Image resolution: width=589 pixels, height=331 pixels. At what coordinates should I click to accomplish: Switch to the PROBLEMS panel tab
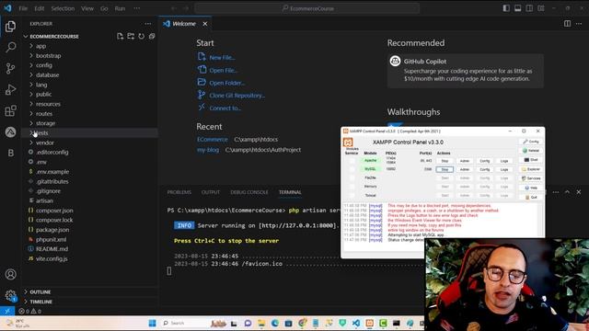coord(179,192)
